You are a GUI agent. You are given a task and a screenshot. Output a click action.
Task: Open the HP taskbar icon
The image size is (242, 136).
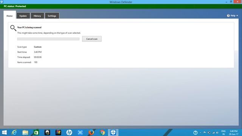coord(69,133)
